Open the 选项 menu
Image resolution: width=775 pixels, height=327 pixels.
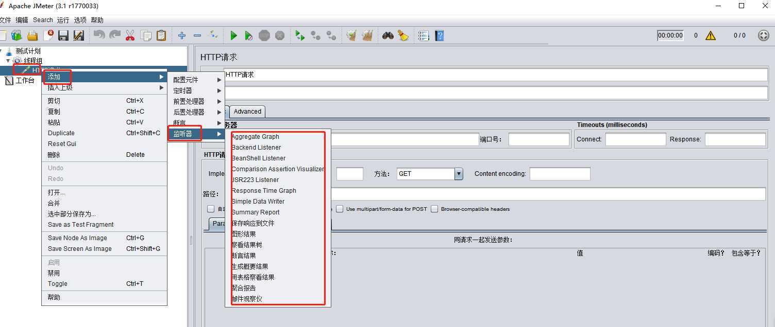pos(80,20)
